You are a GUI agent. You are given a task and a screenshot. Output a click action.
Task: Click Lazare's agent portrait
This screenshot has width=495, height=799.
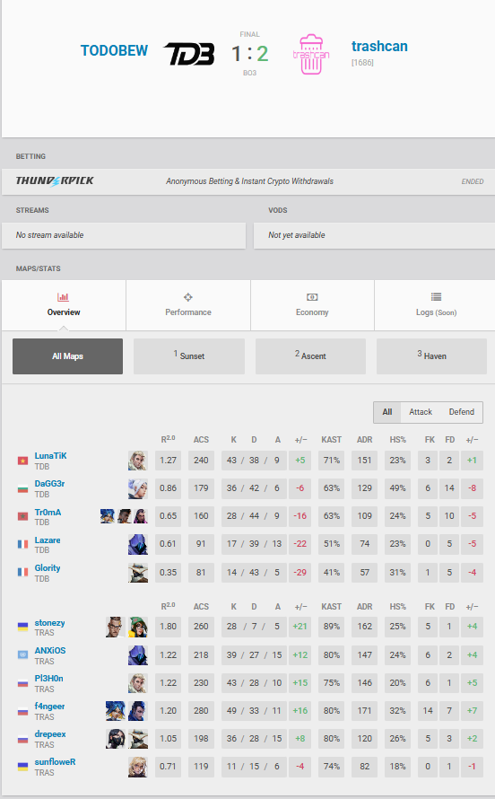pyautogui.click(x=137, y=544)
